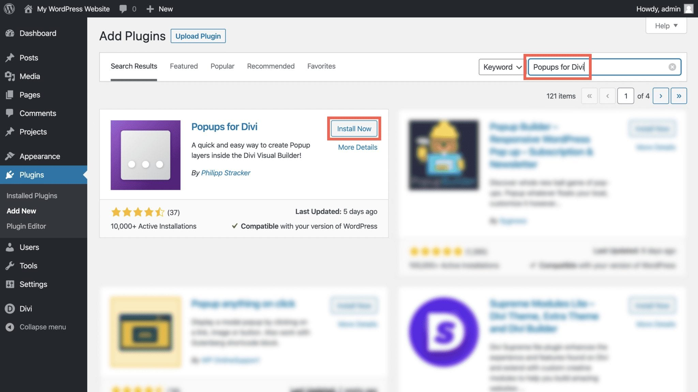Open More Details for Popups for Divi
This screenshot has height=392, width=698.
coord(358,147)
